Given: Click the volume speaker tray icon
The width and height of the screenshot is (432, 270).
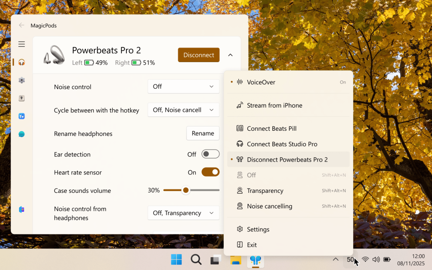Looking at the screenshot, I should (376, 259).
